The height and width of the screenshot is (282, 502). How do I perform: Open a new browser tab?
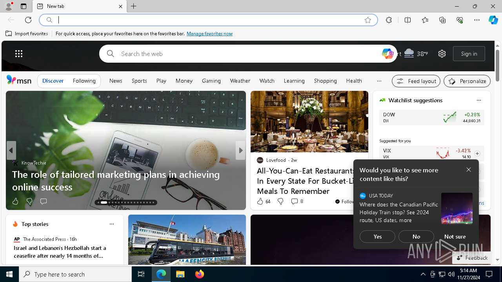tap(134, 6)
